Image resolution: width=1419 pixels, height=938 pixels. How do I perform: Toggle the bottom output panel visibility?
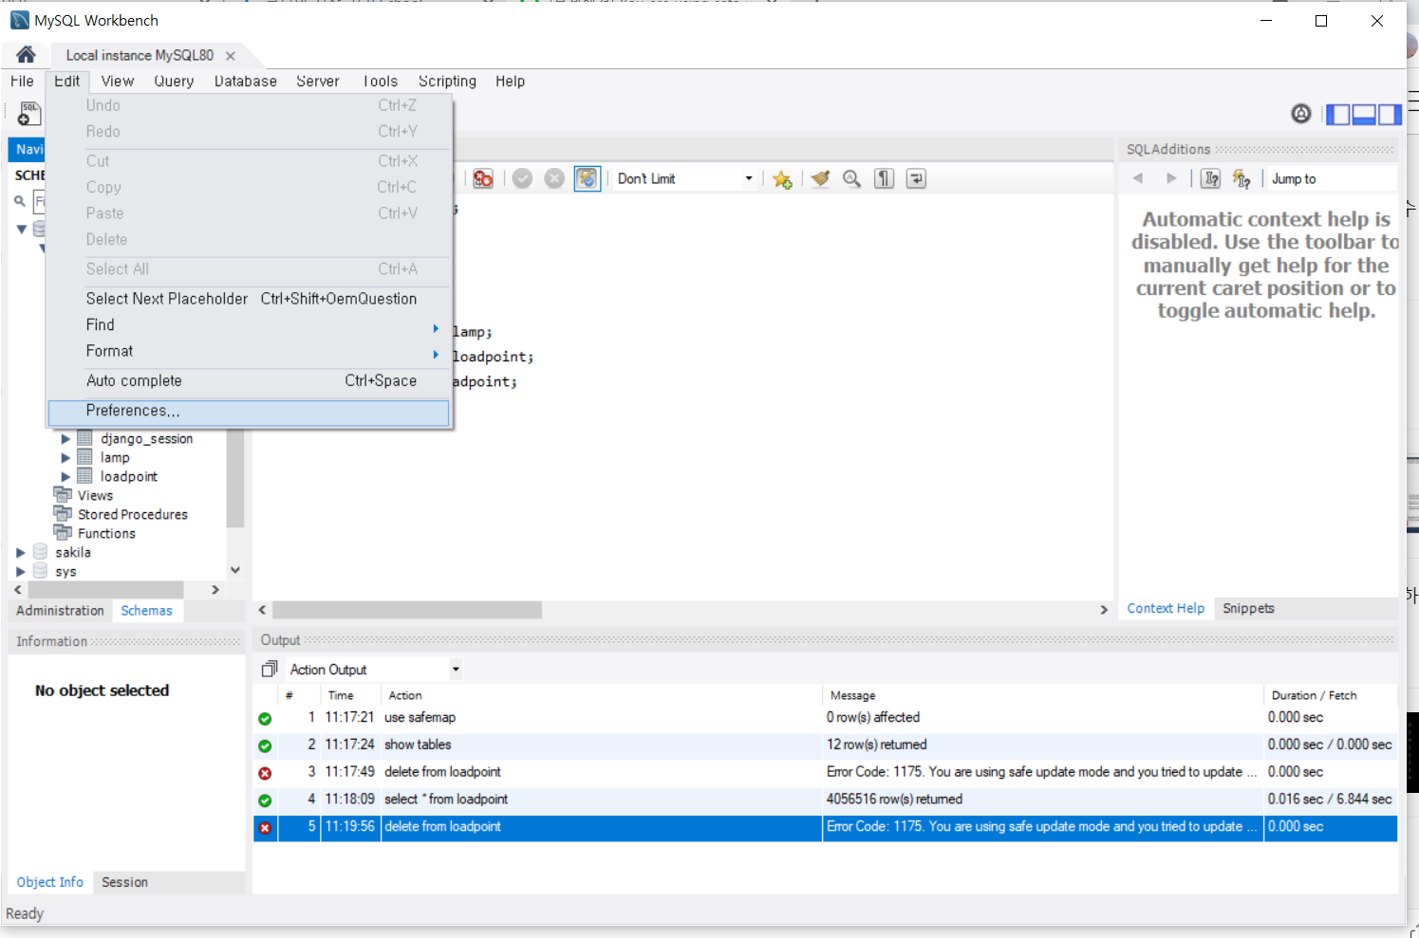1364,115
